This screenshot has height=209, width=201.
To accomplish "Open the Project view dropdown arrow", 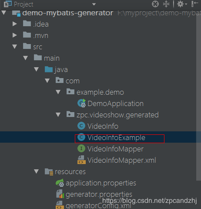I will 94,4.
